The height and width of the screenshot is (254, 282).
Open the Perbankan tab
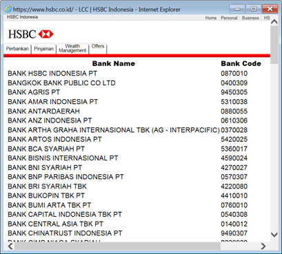click(17, 49)
